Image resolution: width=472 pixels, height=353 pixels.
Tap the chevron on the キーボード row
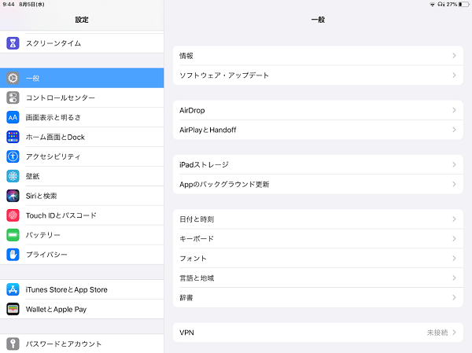[x=454, y=239]
